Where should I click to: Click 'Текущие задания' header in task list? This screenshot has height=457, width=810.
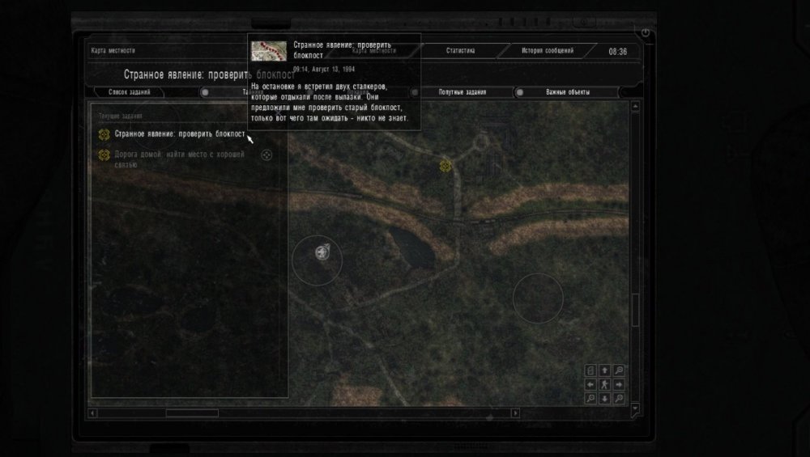coord(121,116)
